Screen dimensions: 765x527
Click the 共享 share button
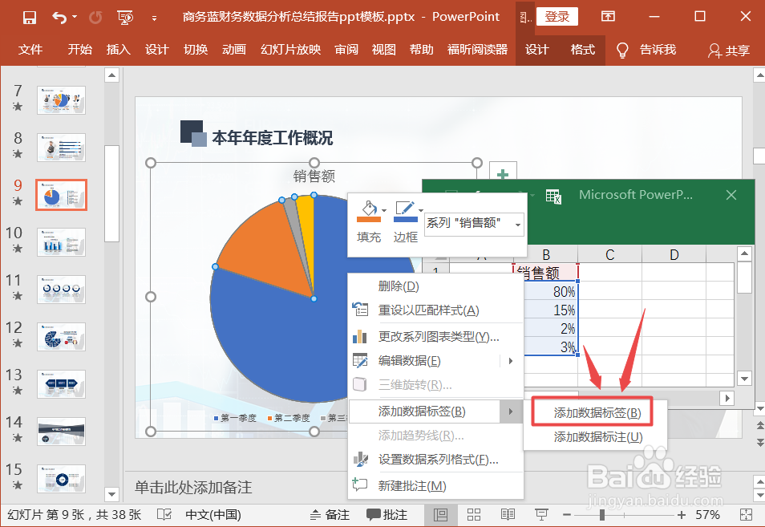(729, 51)
